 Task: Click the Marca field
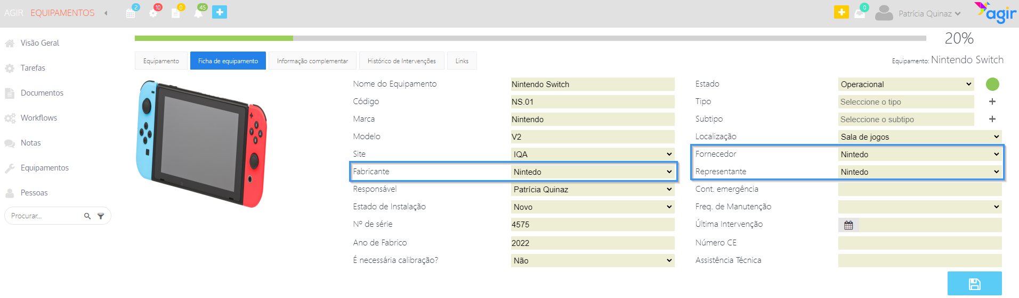[593, 119]
